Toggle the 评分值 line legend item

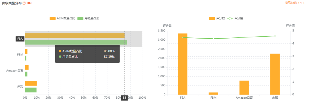235,18
